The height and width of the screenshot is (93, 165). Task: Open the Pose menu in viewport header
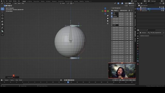[x=23, y=3]
